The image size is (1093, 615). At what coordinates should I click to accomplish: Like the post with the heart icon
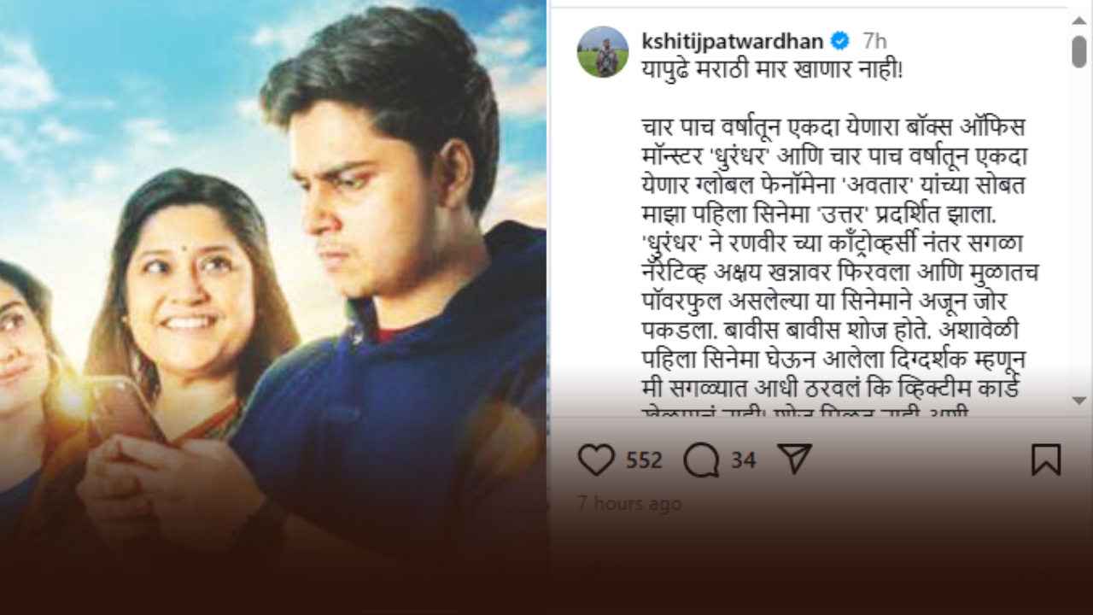tap(596, 460)
